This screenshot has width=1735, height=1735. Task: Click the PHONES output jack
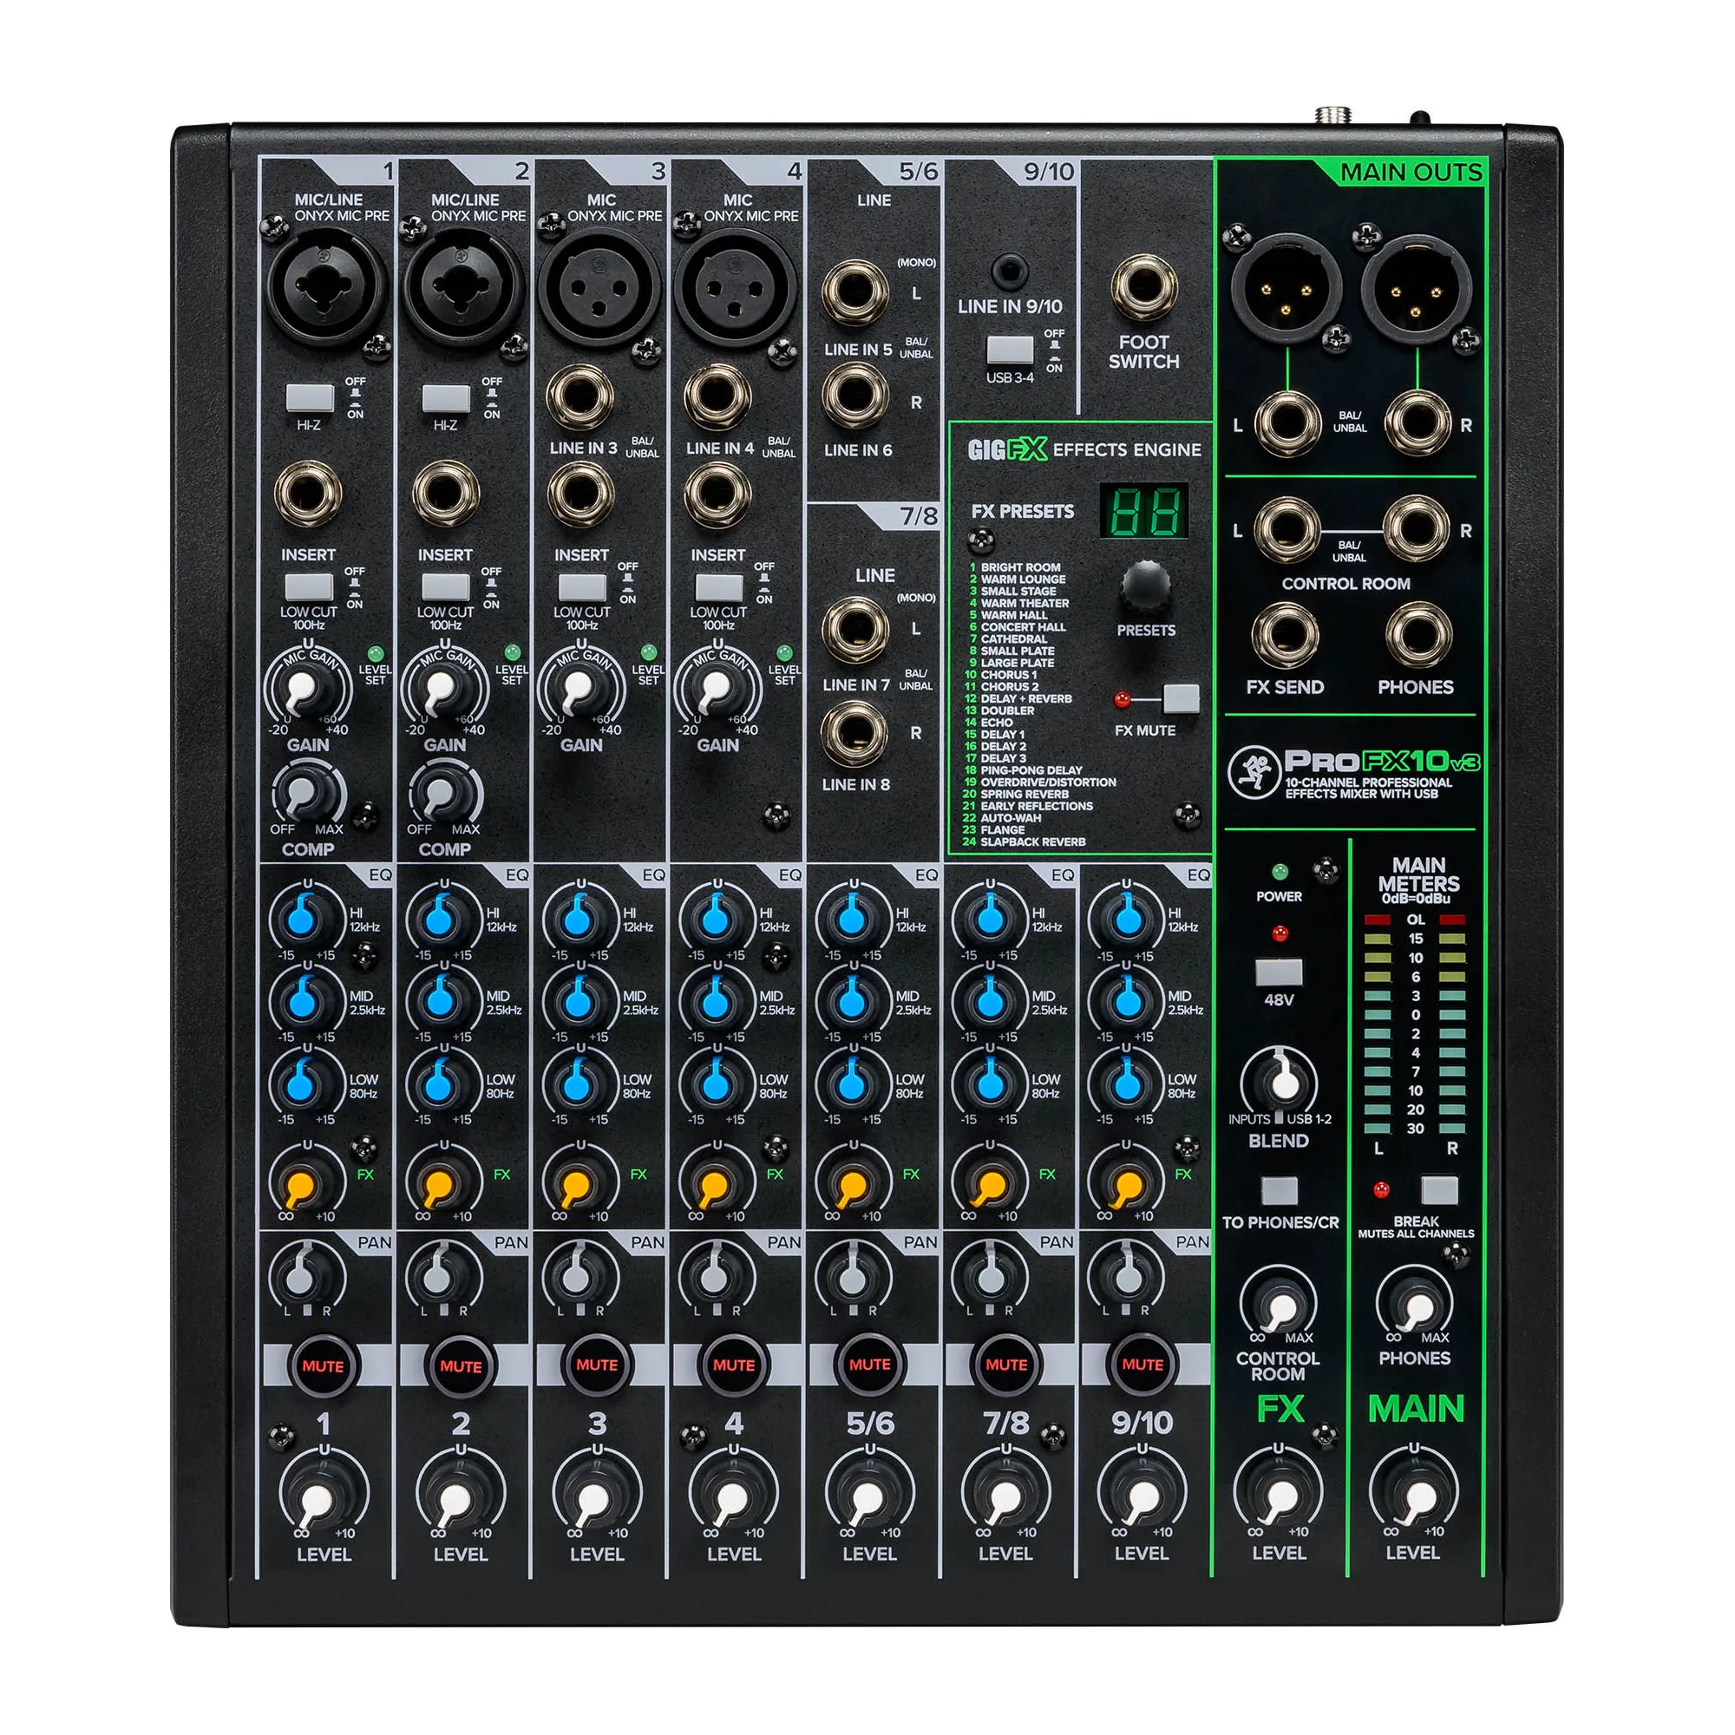1417,635
